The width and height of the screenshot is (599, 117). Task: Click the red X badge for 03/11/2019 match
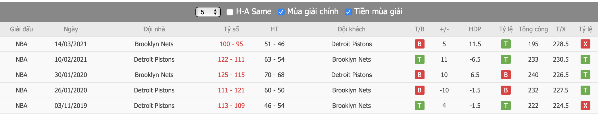tap(585, 106)
